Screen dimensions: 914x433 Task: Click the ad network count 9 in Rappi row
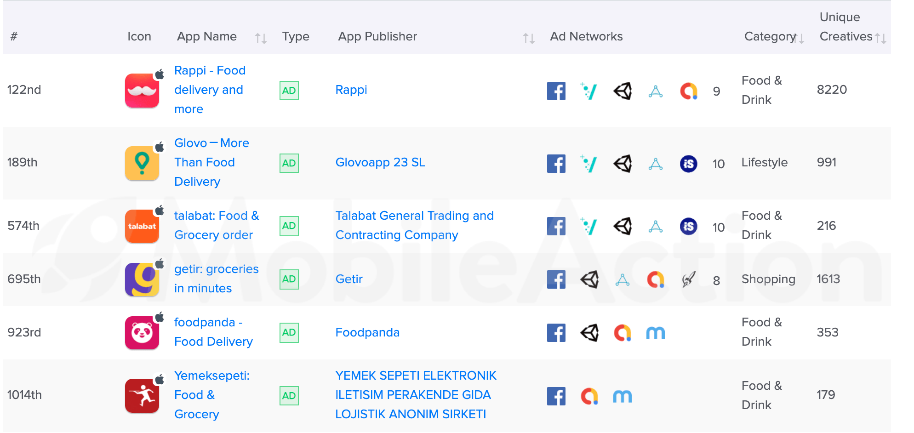click(x=716, y=91)
